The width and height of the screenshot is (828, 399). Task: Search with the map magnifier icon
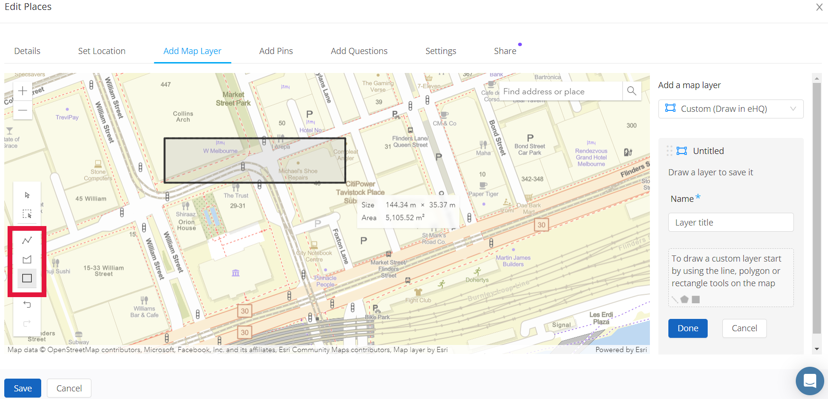pyautogui.click(x=631, y=91)
